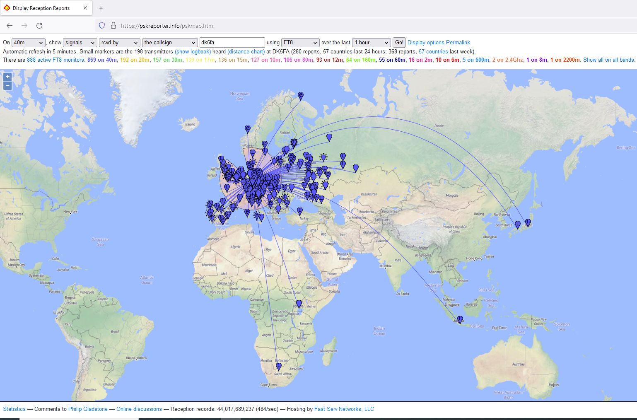The width and height of the screenshot is (637, 420).
Task: Open the 'rcvd by' direction dropdown
Action: 119,43
